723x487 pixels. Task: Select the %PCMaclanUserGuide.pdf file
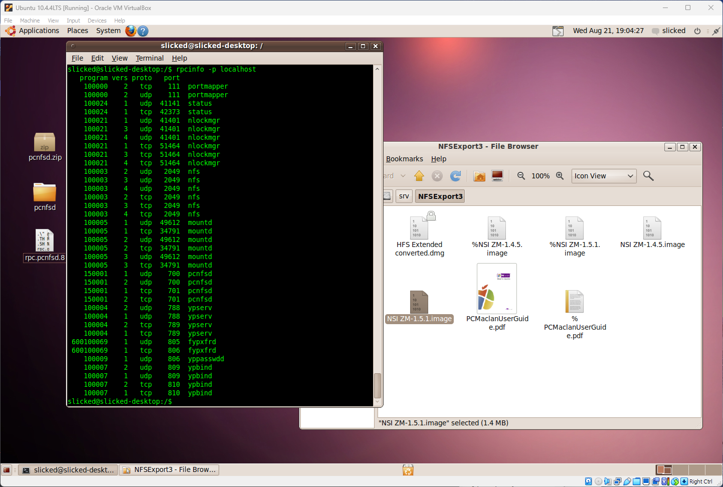pyautogui.click(x=575, y=314)
